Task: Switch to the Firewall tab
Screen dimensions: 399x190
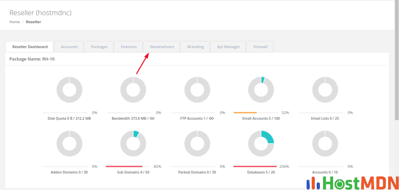Action: (x=260, y=47)
